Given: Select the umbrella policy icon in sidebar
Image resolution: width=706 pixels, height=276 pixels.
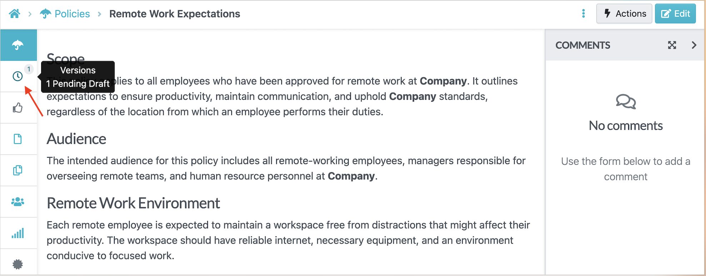Looking at the screenshot, I should coord(18,45).
